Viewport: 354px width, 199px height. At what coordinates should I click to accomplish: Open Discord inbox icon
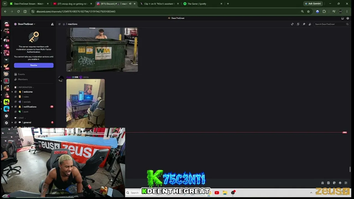coord(342,18)
